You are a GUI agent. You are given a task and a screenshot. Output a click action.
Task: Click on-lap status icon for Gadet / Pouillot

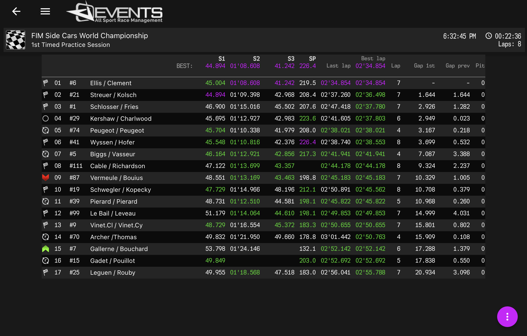click(x=46, y=261)
